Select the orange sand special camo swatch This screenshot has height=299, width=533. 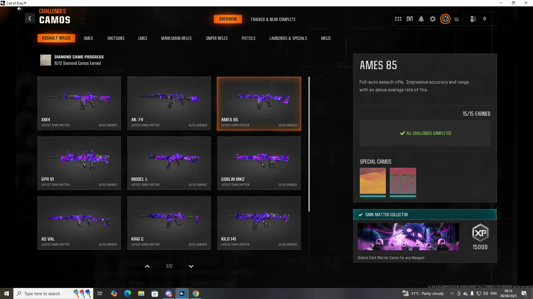373,181
